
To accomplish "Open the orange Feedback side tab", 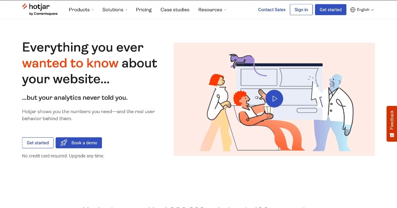I will point(392,120).
